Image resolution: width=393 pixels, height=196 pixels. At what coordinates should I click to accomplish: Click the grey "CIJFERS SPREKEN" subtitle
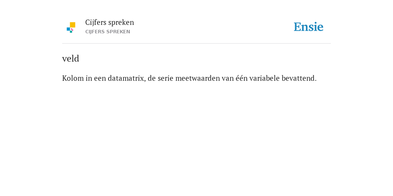107,32
